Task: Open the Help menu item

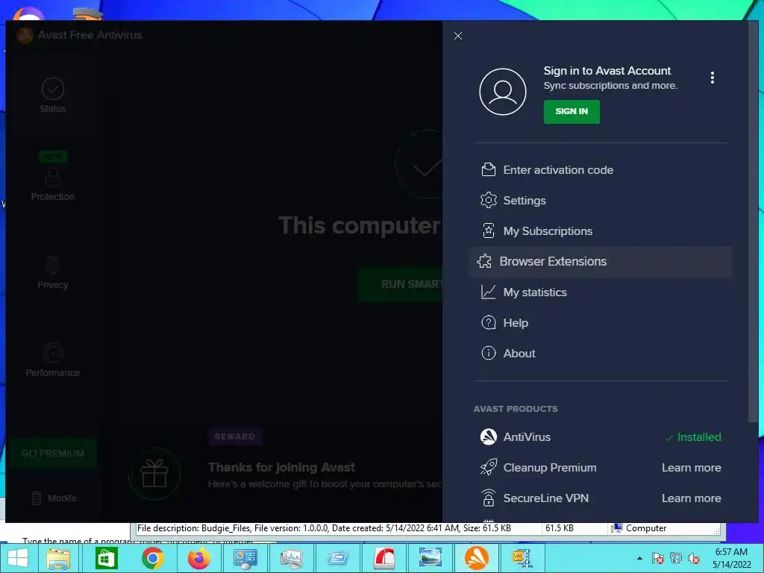Action: coord(600,323)
